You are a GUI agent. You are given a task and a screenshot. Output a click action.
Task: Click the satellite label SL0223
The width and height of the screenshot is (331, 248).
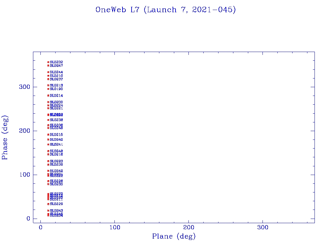pyautogui.click(x=56, y=161)
